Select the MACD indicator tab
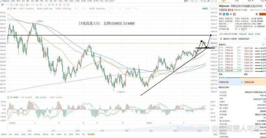 point(45,135)
